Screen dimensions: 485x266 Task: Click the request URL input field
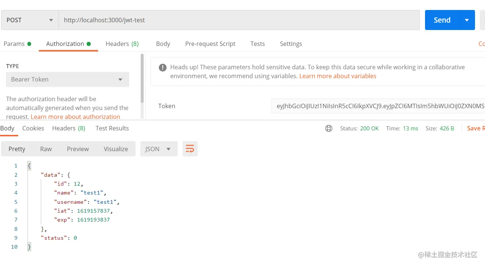point(239,20)
